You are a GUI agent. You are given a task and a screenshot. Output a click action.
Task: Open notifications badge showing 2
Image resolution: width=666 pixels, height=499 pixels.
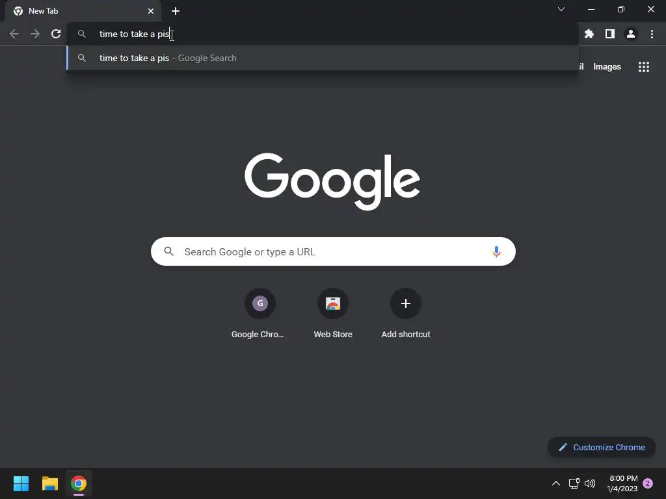648,483
